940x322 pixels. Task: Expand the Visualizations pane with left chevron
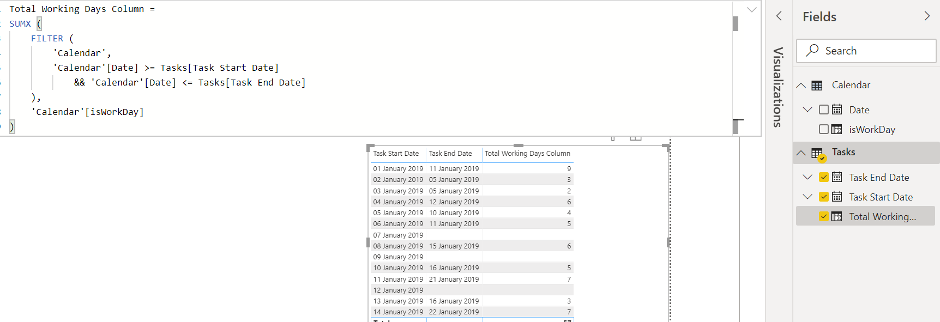[779, 16]
